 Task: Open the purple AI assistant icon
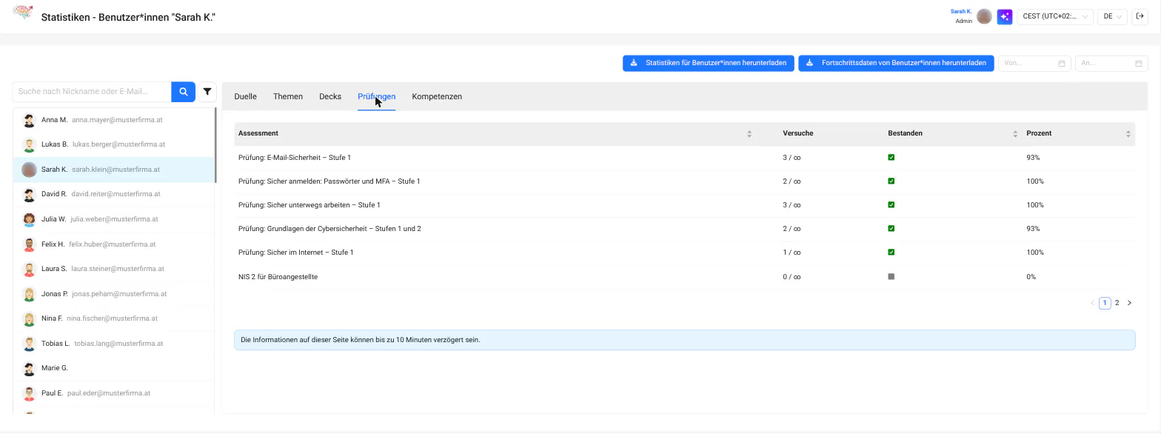tap(1005, 16)
